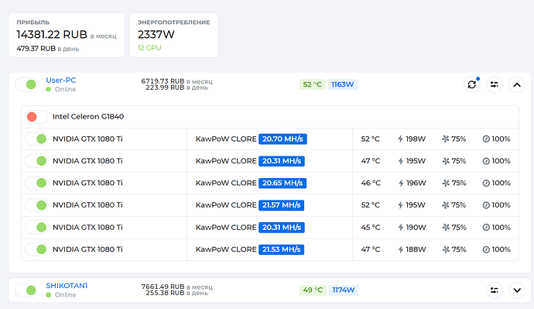Open the User-PC rig link
Screen dimensions: 534x309
(x=61, y=81)
